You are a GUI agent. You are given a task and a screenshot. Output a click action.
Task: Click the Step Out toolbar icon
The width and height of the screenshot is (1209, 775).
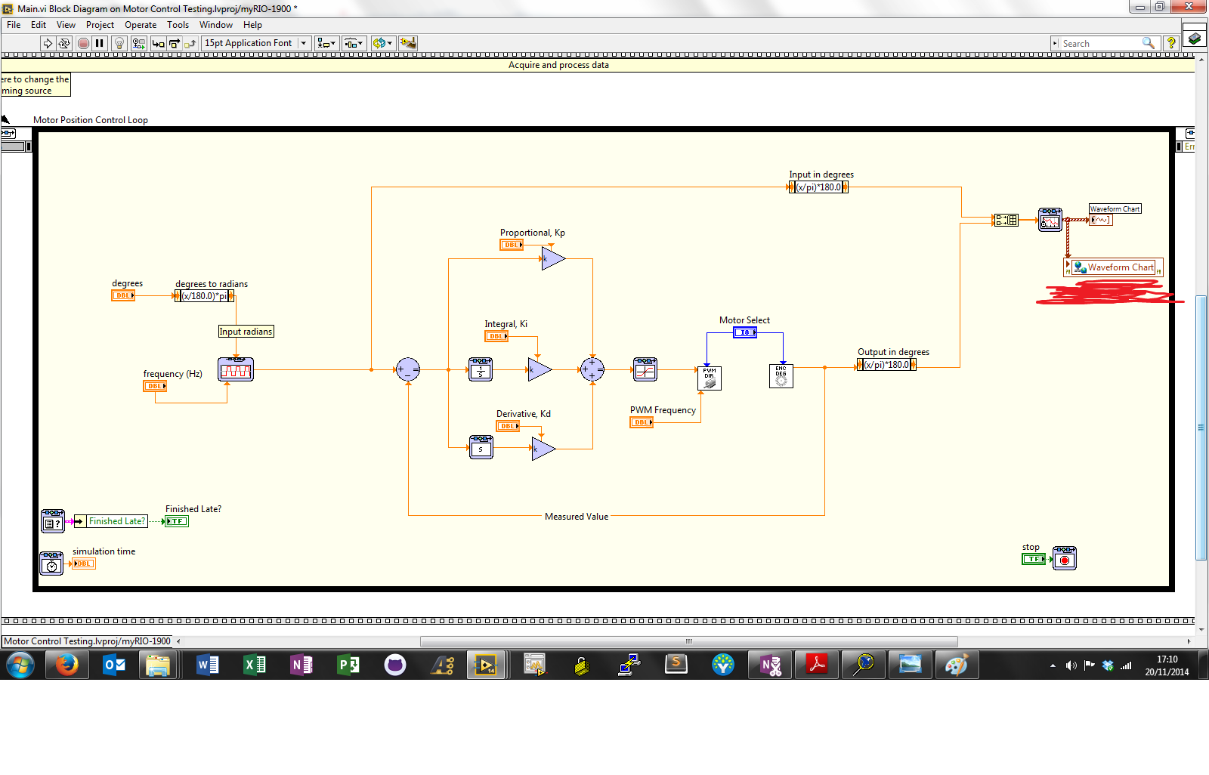(x=190, y=43)
